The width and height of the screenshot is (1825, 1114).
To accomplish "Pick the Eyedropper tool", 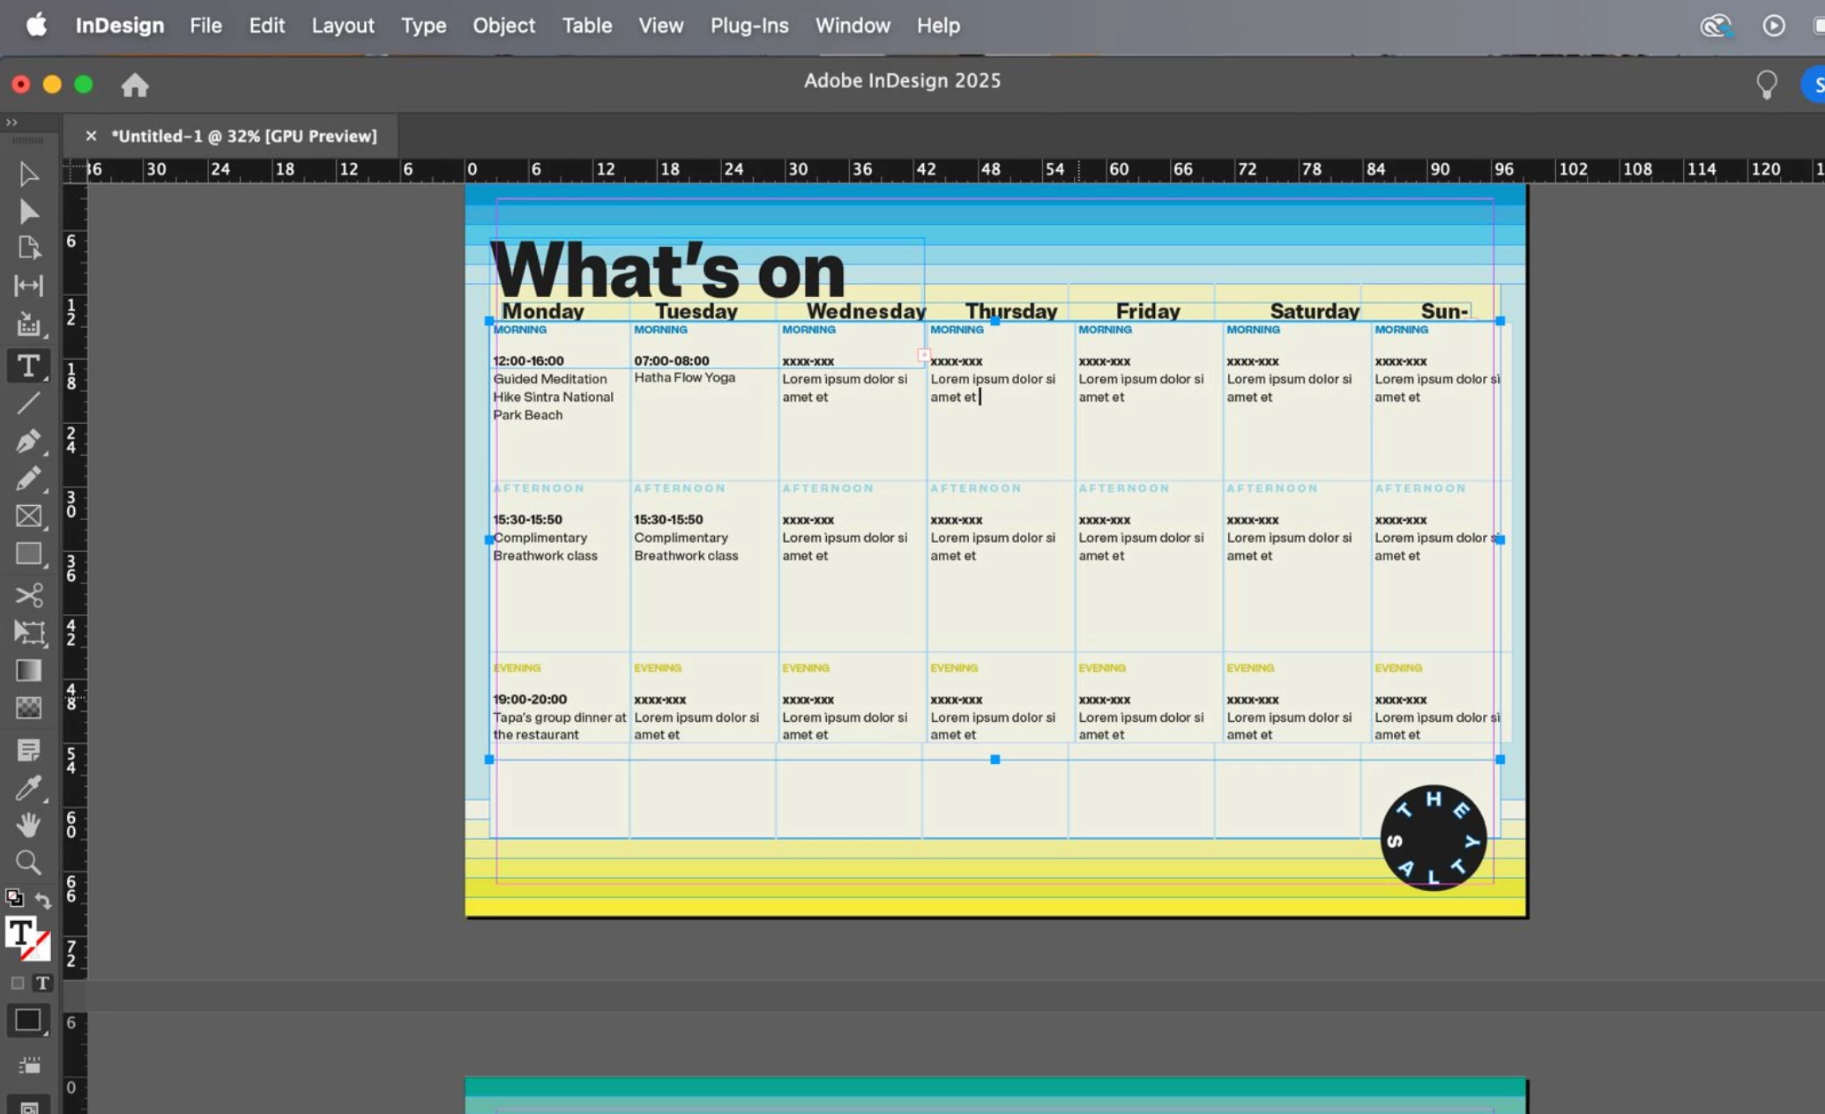I will [x=28, y=787].
